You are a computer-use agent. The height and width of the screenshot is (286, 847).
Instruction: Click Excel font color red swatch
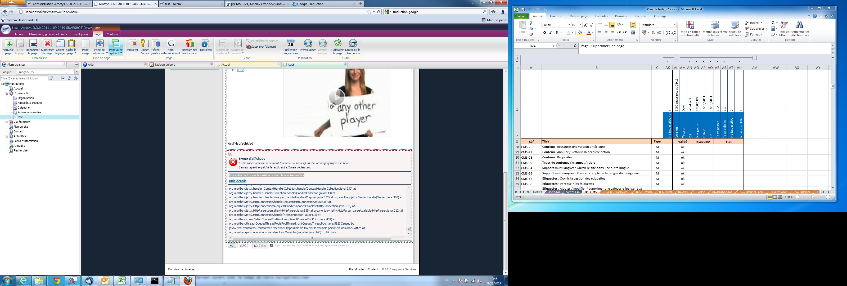click(589, 33)
